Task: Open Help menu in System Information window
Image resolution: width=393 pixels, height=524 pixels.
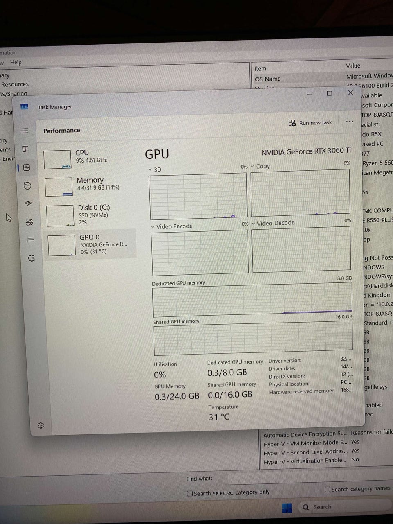Action: pos(16,62)
